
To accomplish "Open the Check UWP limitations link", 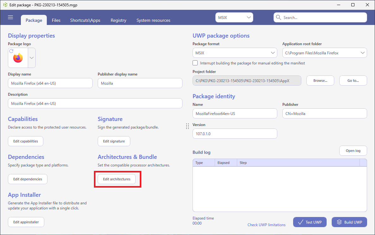I will pyautogui.click(x=267, y=225).
